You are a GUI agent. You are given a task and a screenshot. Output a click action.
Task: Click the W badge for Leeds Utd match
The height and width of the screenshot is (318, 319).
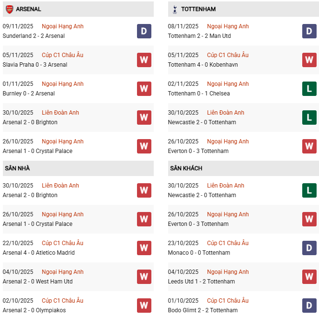pyautogui.click(x=309, y=277)
